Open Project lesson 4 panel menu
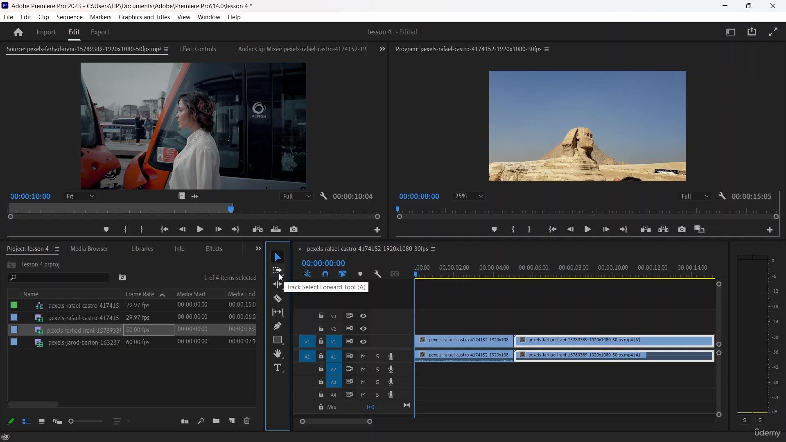The width and height of the screenshot is (786, 442). [57, 249]
